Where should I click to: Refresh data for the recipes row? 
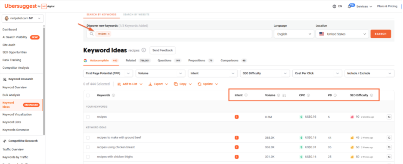pos(389,117)
